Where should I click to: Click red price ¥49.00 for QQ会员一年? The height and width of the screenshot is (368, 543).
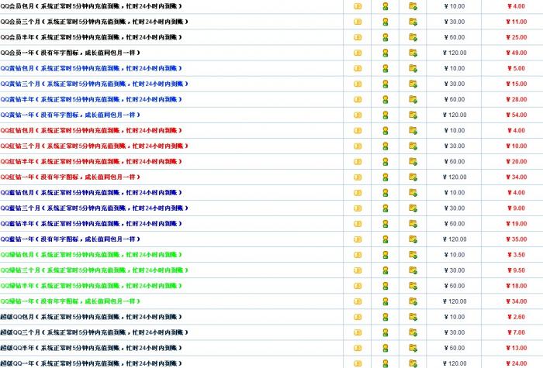tap(517, 53)
